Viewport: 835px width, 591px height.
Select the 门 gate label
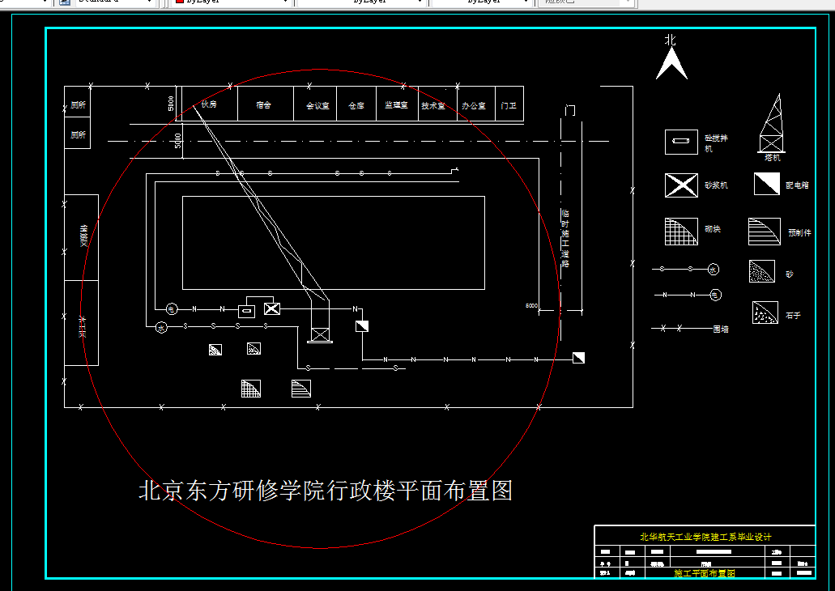pyautogui.click(x=570, y=110)
